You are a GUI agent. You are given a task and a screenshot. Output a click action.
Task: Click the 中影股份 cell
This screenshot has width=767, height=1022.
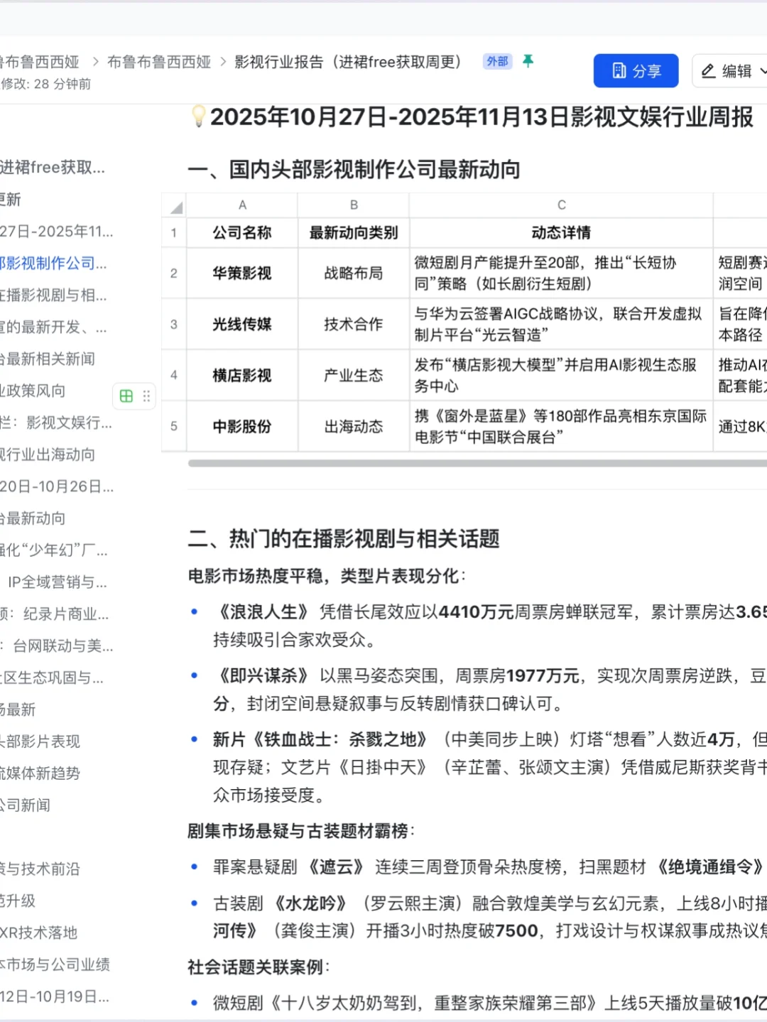tap(242, 426)
